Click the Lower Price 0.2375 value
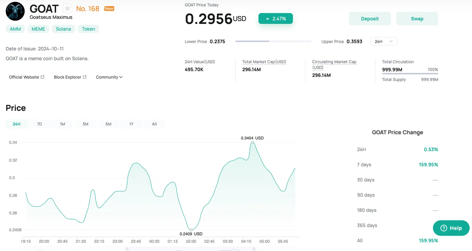472x251 pixels. 217,42
